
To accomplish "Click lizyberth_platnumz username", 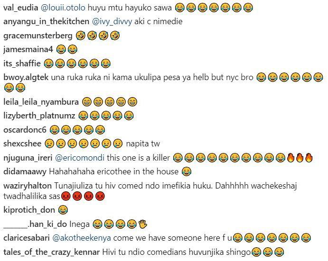I will click(39, 116).
